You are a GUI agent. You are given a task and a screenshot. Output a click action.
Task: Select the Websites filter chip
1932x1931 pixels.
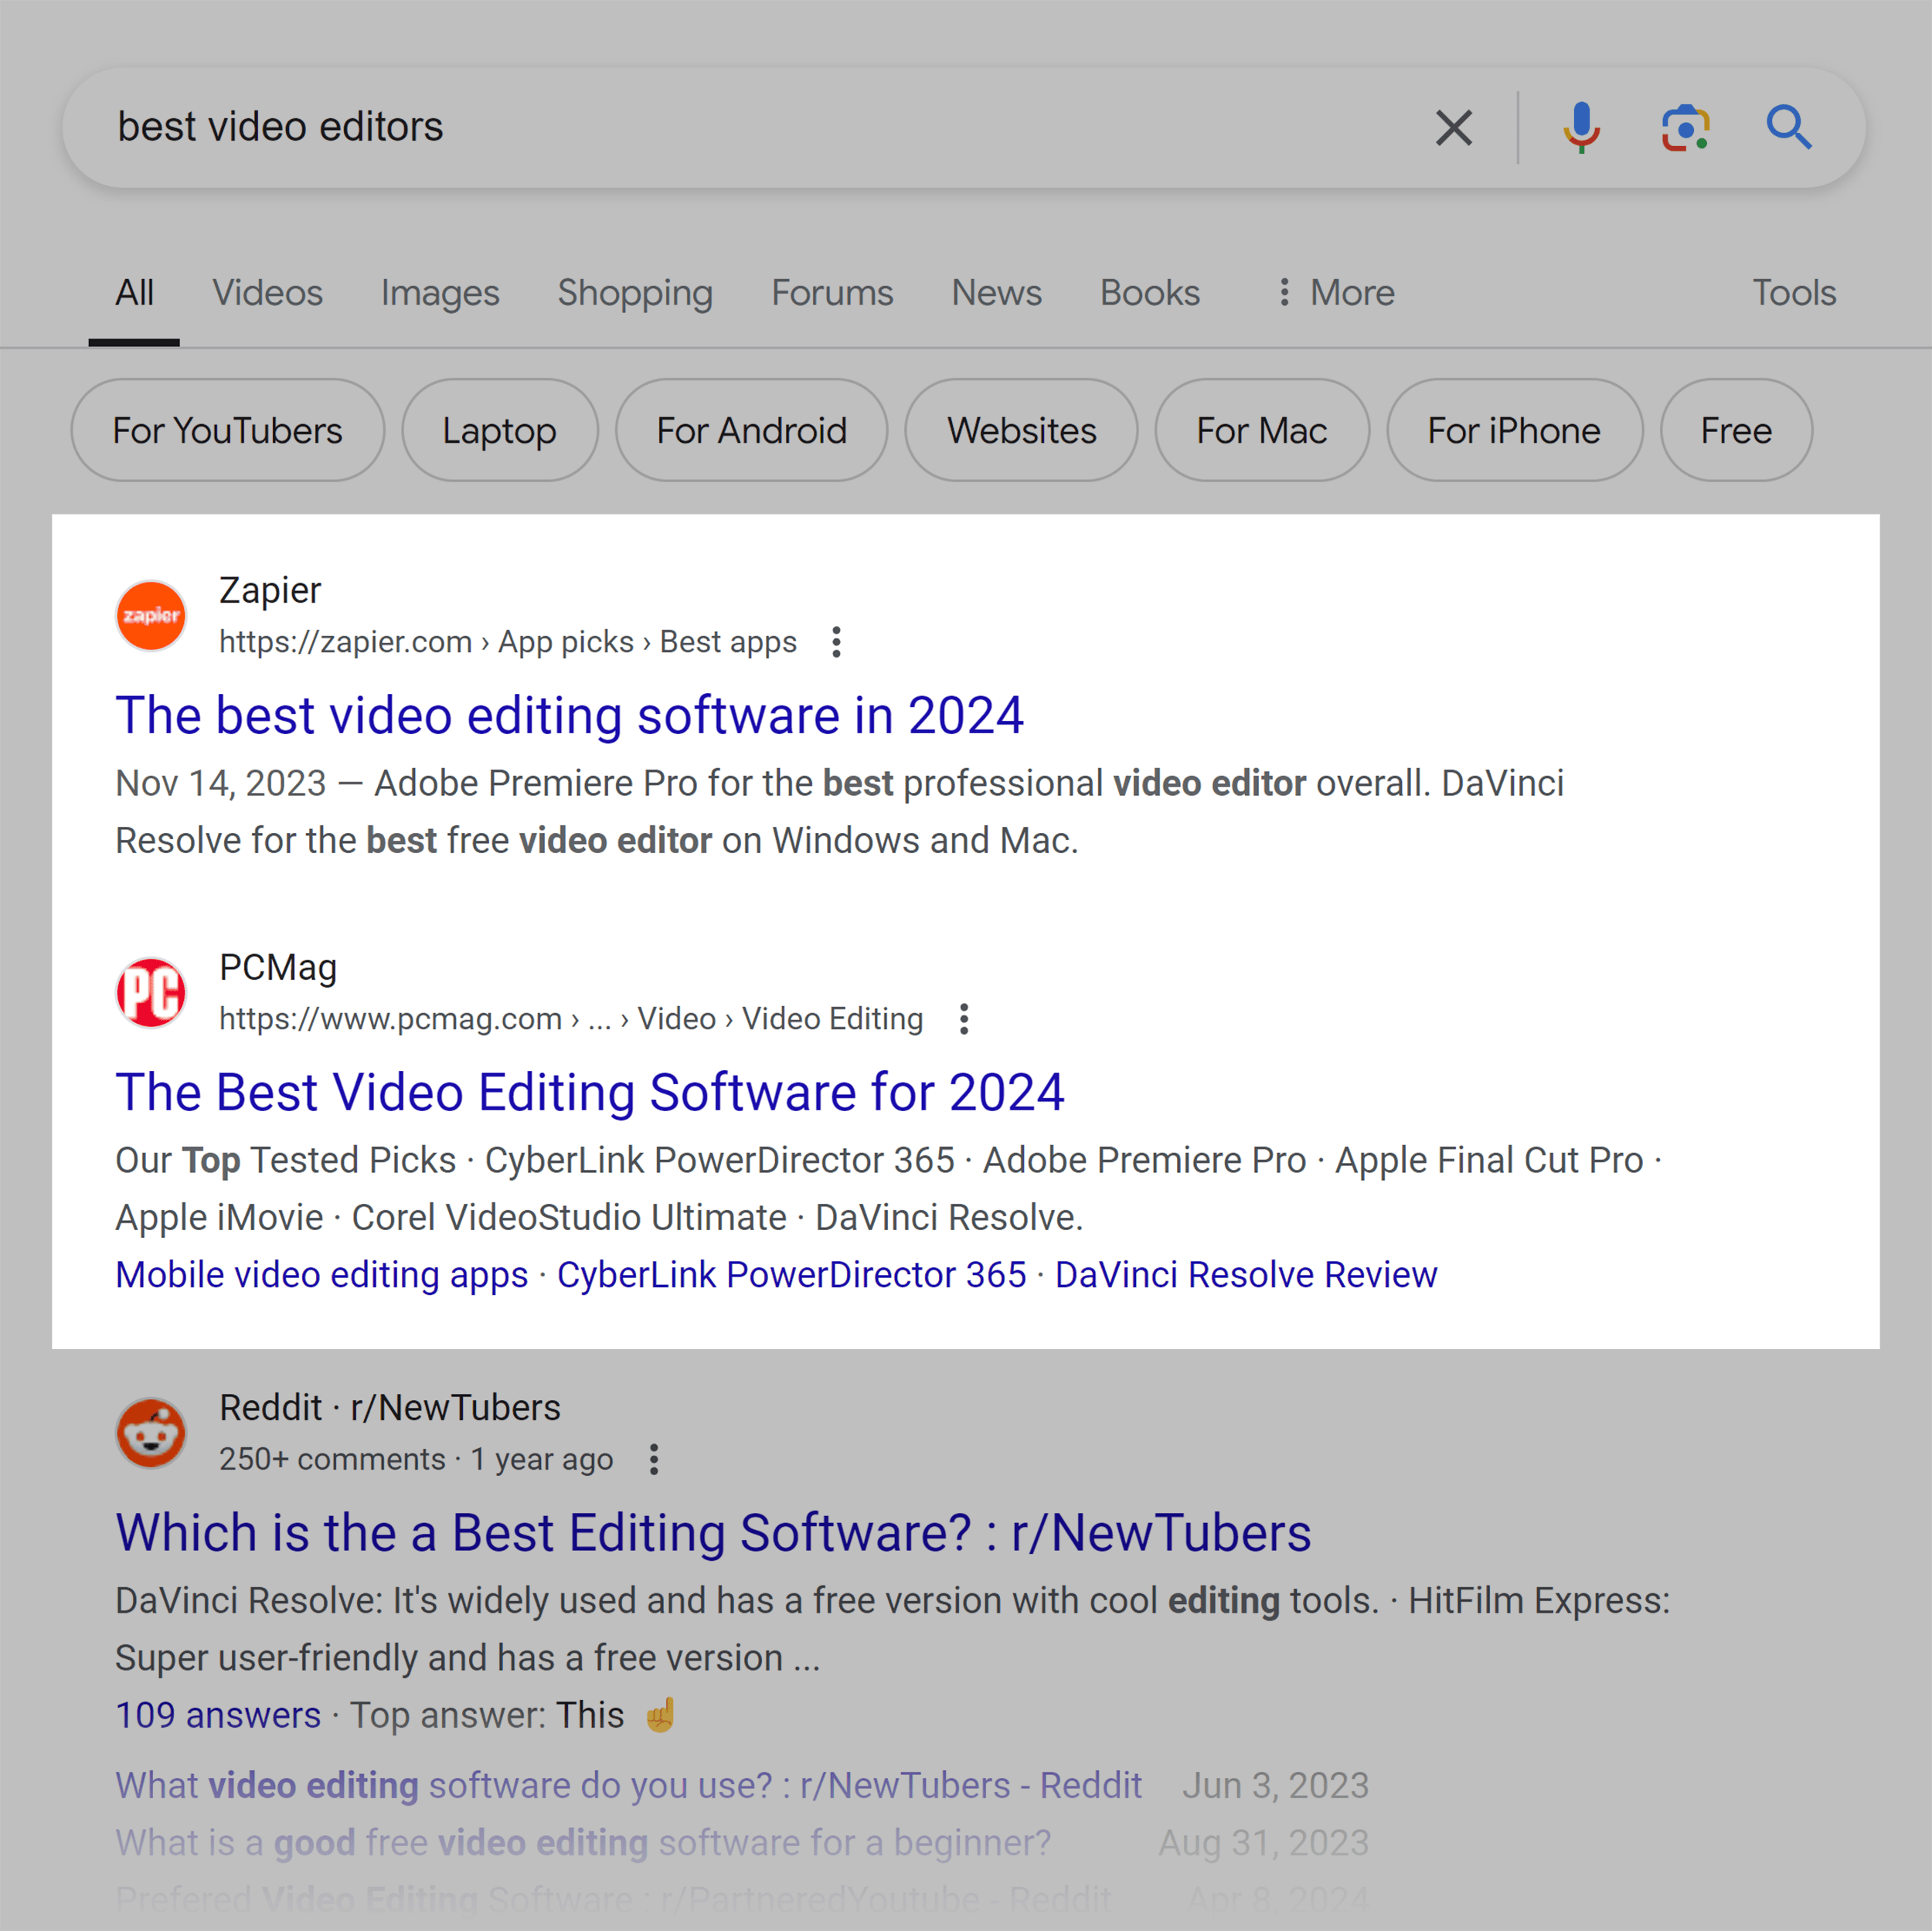[1022, 430]
